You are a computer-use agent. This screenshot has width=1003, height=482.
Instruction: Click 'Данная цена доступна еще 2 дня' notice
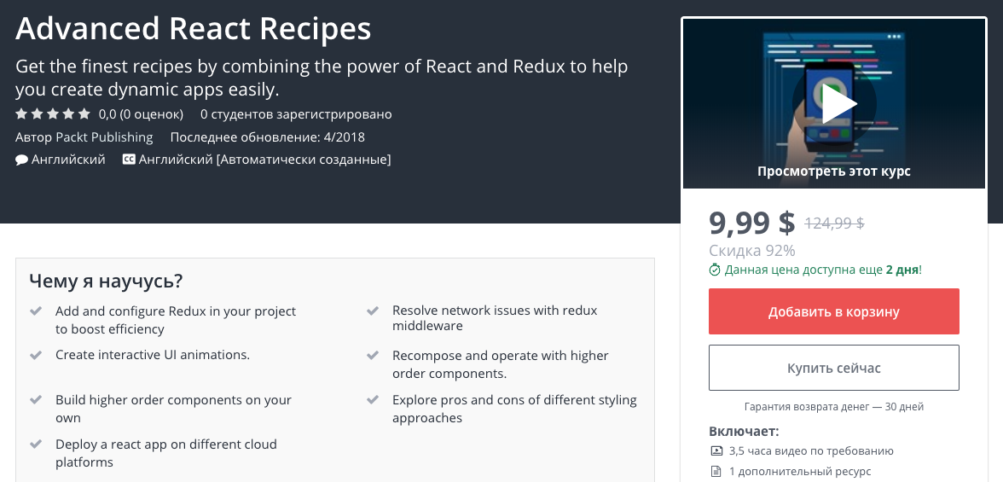pyautogui.click(x=823, y=270)
